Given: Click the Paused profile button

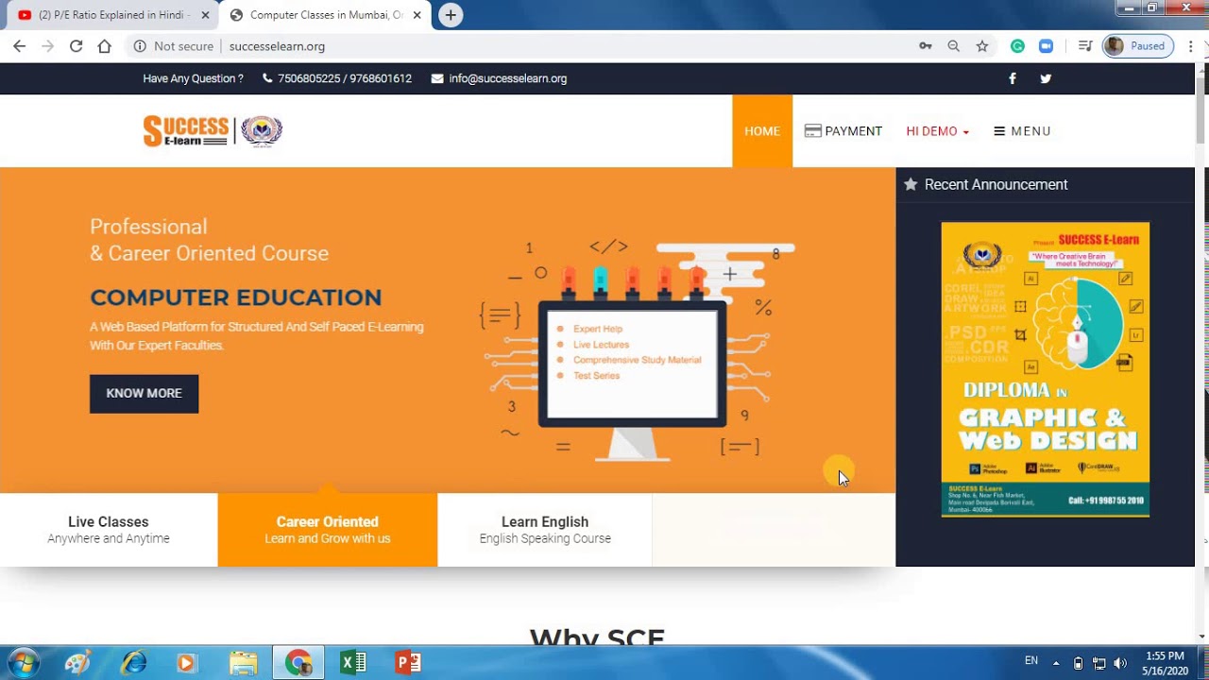Looking at the screenshot, I should pyautogui.click(x=1138, y=46).
